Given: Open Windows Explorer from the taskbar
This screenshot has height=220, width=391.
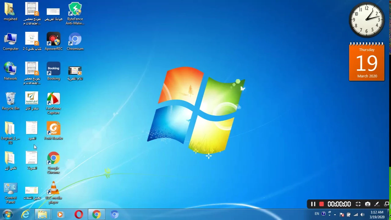Looking at the screenshot, I should 42,215.
